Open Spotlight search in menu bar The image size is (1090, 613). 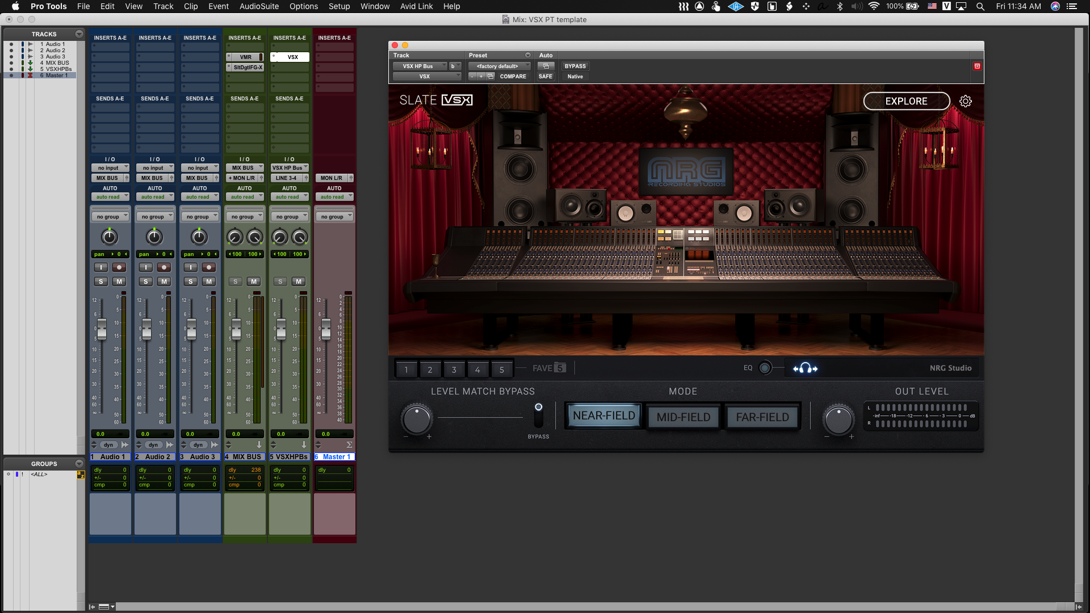point(980,6)
